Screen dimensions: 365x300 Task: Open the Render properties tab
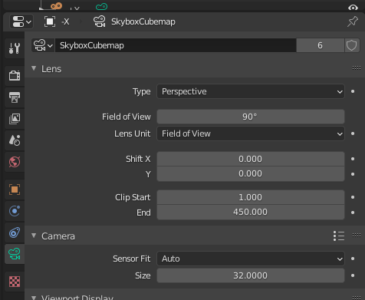point(15,75)
